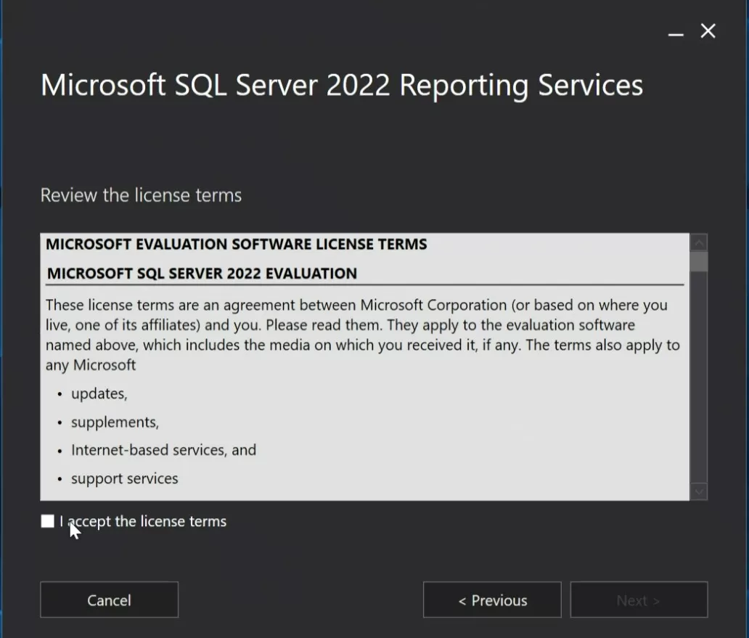Click the scrollbar up arrow
The width and height of the screenshot is (749, 638).
(698, 242)
